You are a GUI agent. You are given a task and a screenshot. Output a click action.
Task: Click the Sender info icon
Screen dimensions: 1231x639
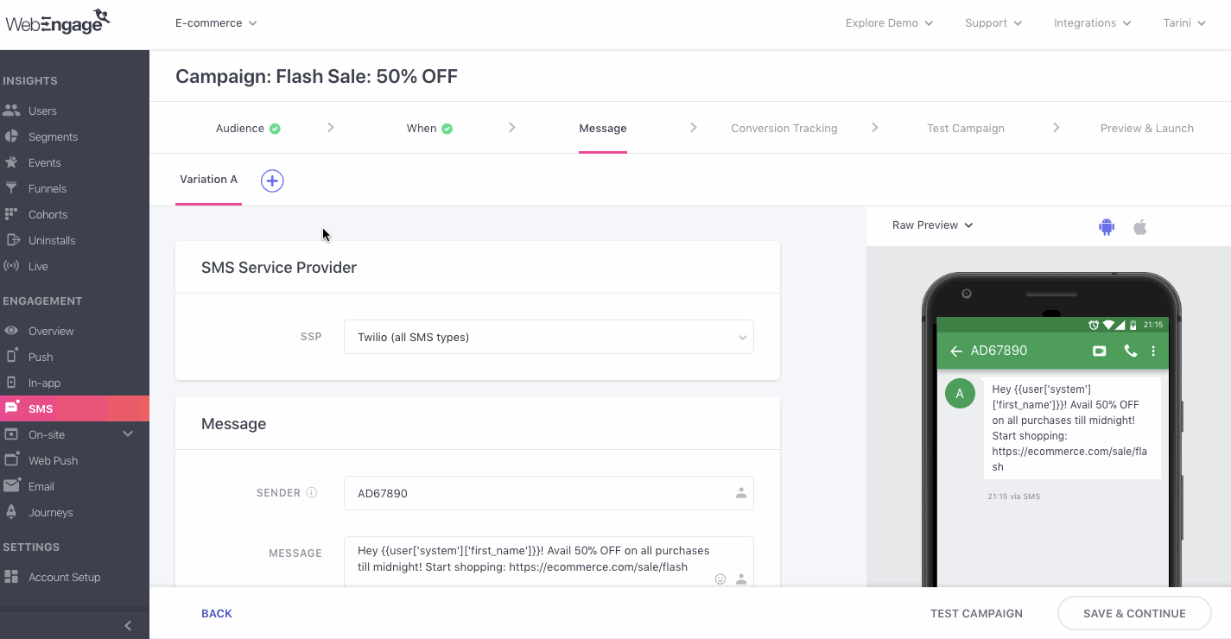[312, 493]
